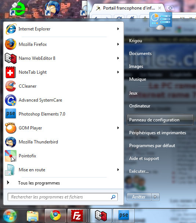
Task: Open Aide et support link
Action: 144,158
